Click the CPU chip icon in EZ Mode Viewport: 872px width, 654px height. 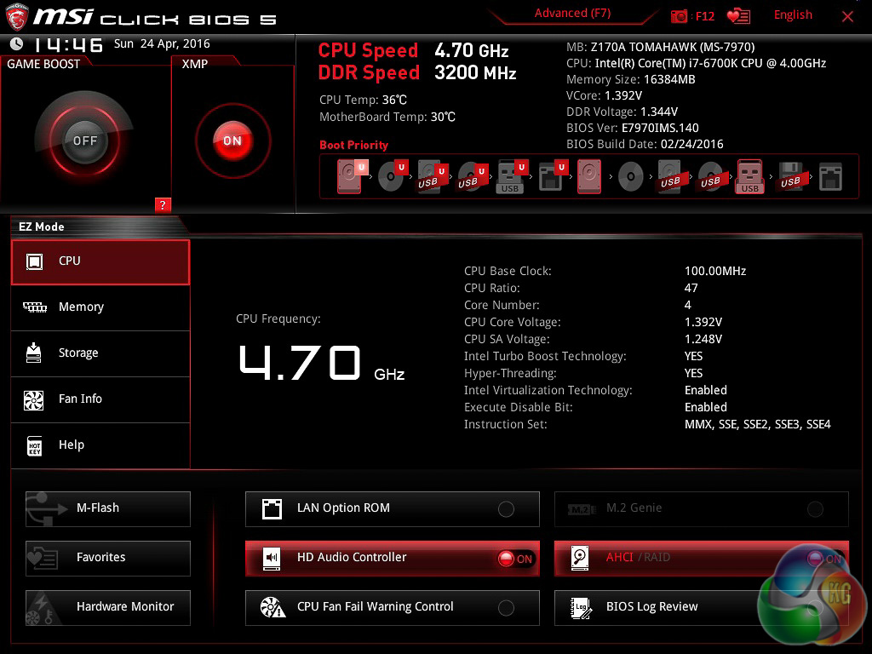(x=34, y=261)
